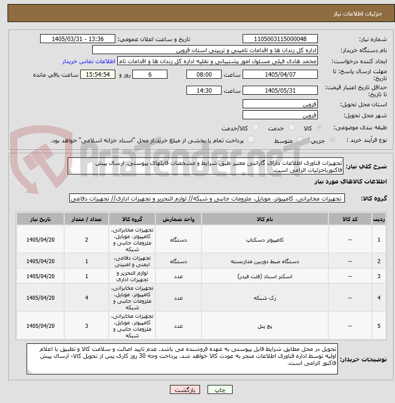Click the اطلاعات کالاهای مورد نیاز section title
This screenshot has height=403, width=395.
pyautogui.click(x=350, y=181)
